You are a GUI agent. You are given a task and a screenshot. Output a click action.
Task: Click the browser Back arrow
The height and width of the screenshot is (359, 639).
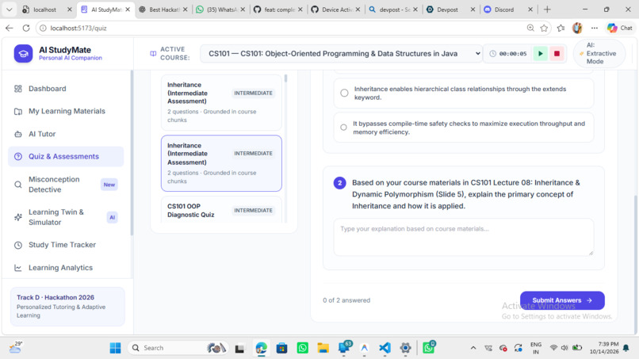[10, 28]
